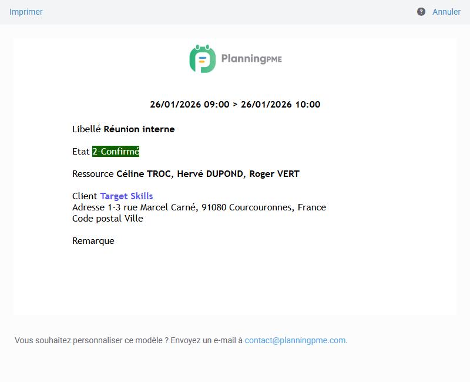Click the Target Skills client name
The width and height of the screenshot is (470, 382).
(x=126, y=196)
